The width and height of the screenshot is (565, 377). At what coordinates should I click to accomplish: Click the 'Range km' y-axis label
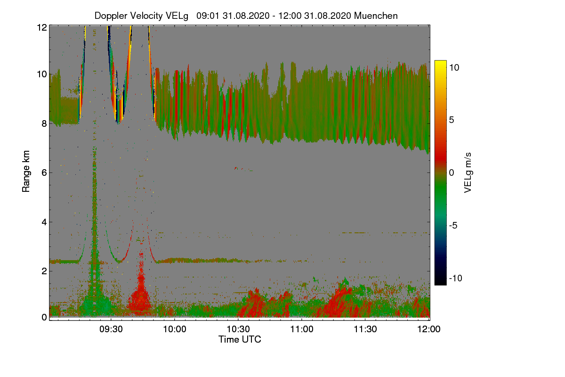tap(25, 172)
